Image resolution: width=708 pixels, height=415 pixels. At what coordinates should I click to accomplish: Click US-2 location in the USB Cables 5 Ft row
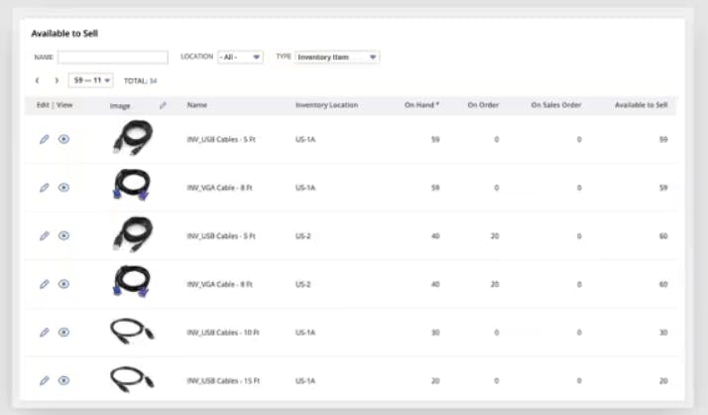coord(303,236)
